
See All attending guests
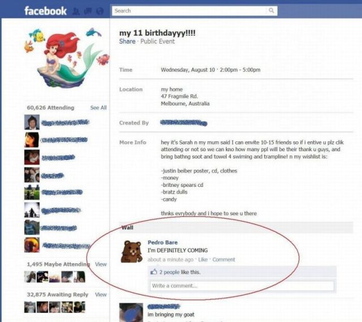click(x=98, y=108)
